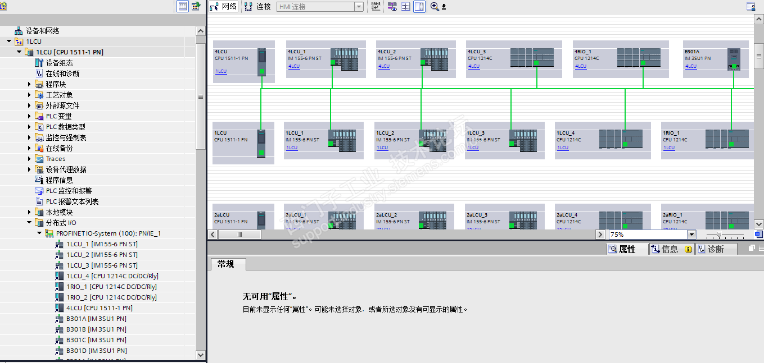Follow the 4LCU link under 4LCU_2 device
This screenshot has width=764, height=363.
click(x=384, y=66)
